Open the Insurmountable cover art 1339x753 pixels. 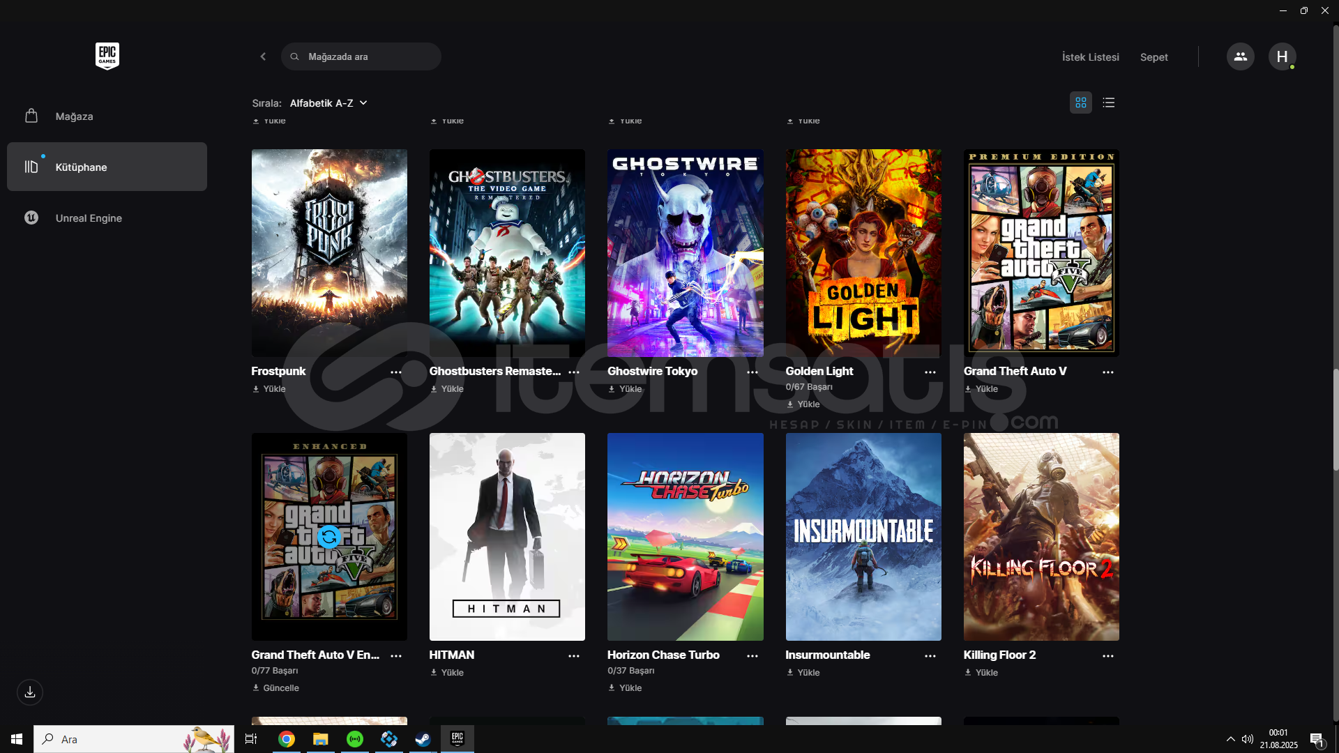pyautogui.click(x=863, y=537)
